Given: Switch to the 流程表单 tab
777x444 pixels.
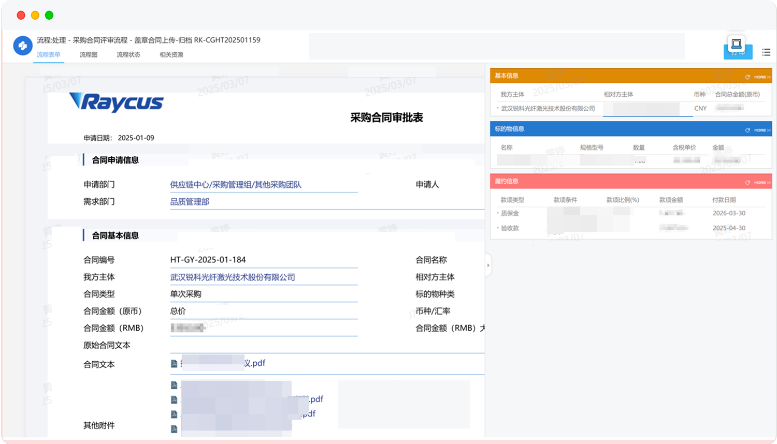Looking at the screenshot, I should (x=49, y=55).
